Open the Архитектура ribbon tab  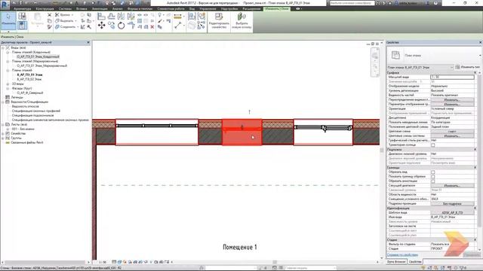pyautogui.click(x=22, y=9)
